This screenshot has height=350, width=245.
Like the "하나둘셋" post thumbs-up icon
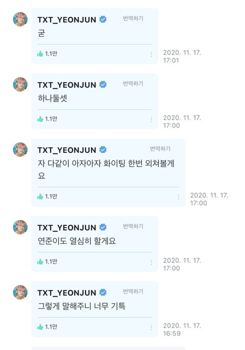click(x=40, y=119)
